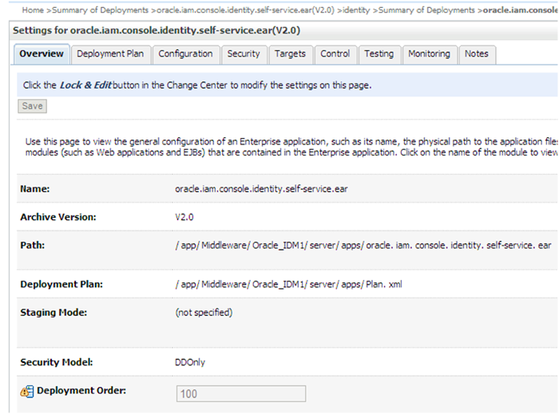This screenshot has height=414, width=559.
Task: Click the Lock & Edit instruction text
Action: click(197, 85)
